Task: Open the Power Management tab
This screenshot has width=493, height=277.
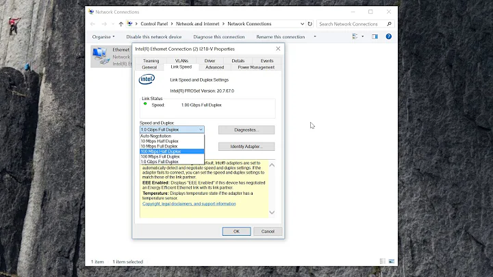Action: coord(256,67)
